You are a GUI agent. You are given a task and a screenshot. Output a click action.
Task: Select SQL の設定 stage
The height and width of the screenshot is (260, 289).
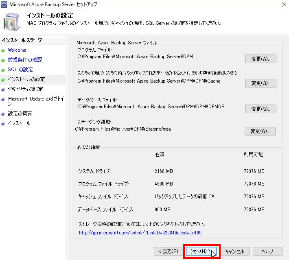20,70
